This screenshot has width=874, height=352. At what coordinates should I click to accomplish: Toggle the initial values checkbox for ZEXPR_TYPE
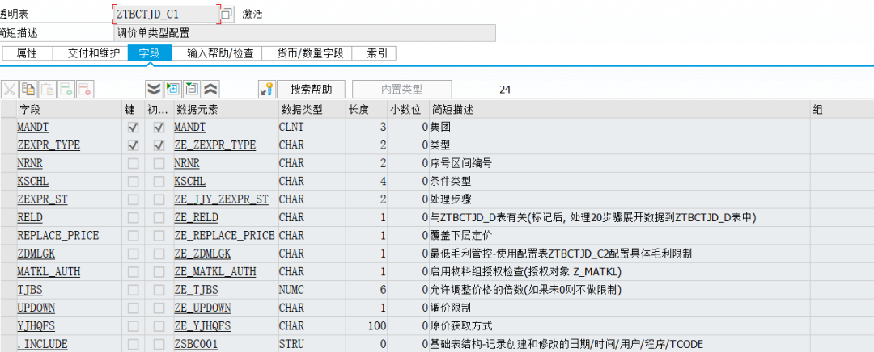click(159, 145)
